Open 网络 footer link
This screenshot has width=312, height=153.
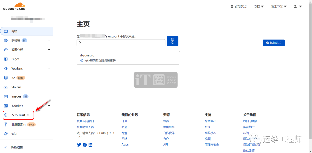124,139
